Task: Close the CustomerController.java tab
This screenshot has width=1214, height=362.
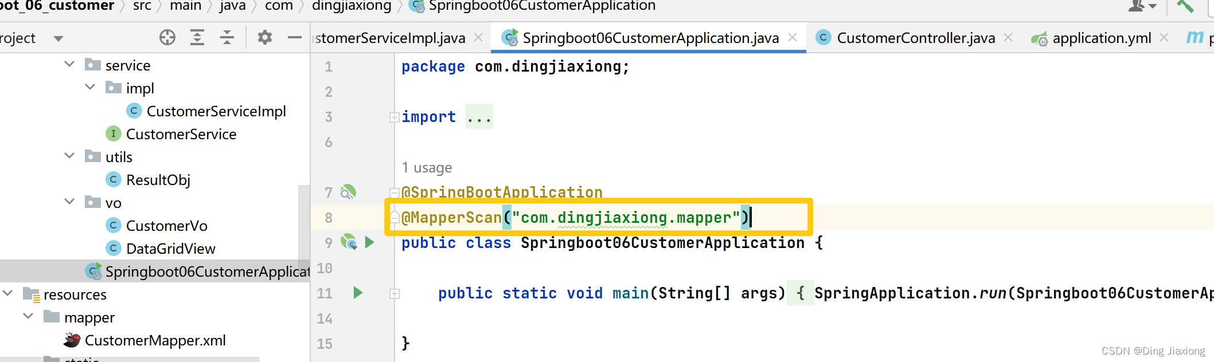Action: coord(1008,37)
